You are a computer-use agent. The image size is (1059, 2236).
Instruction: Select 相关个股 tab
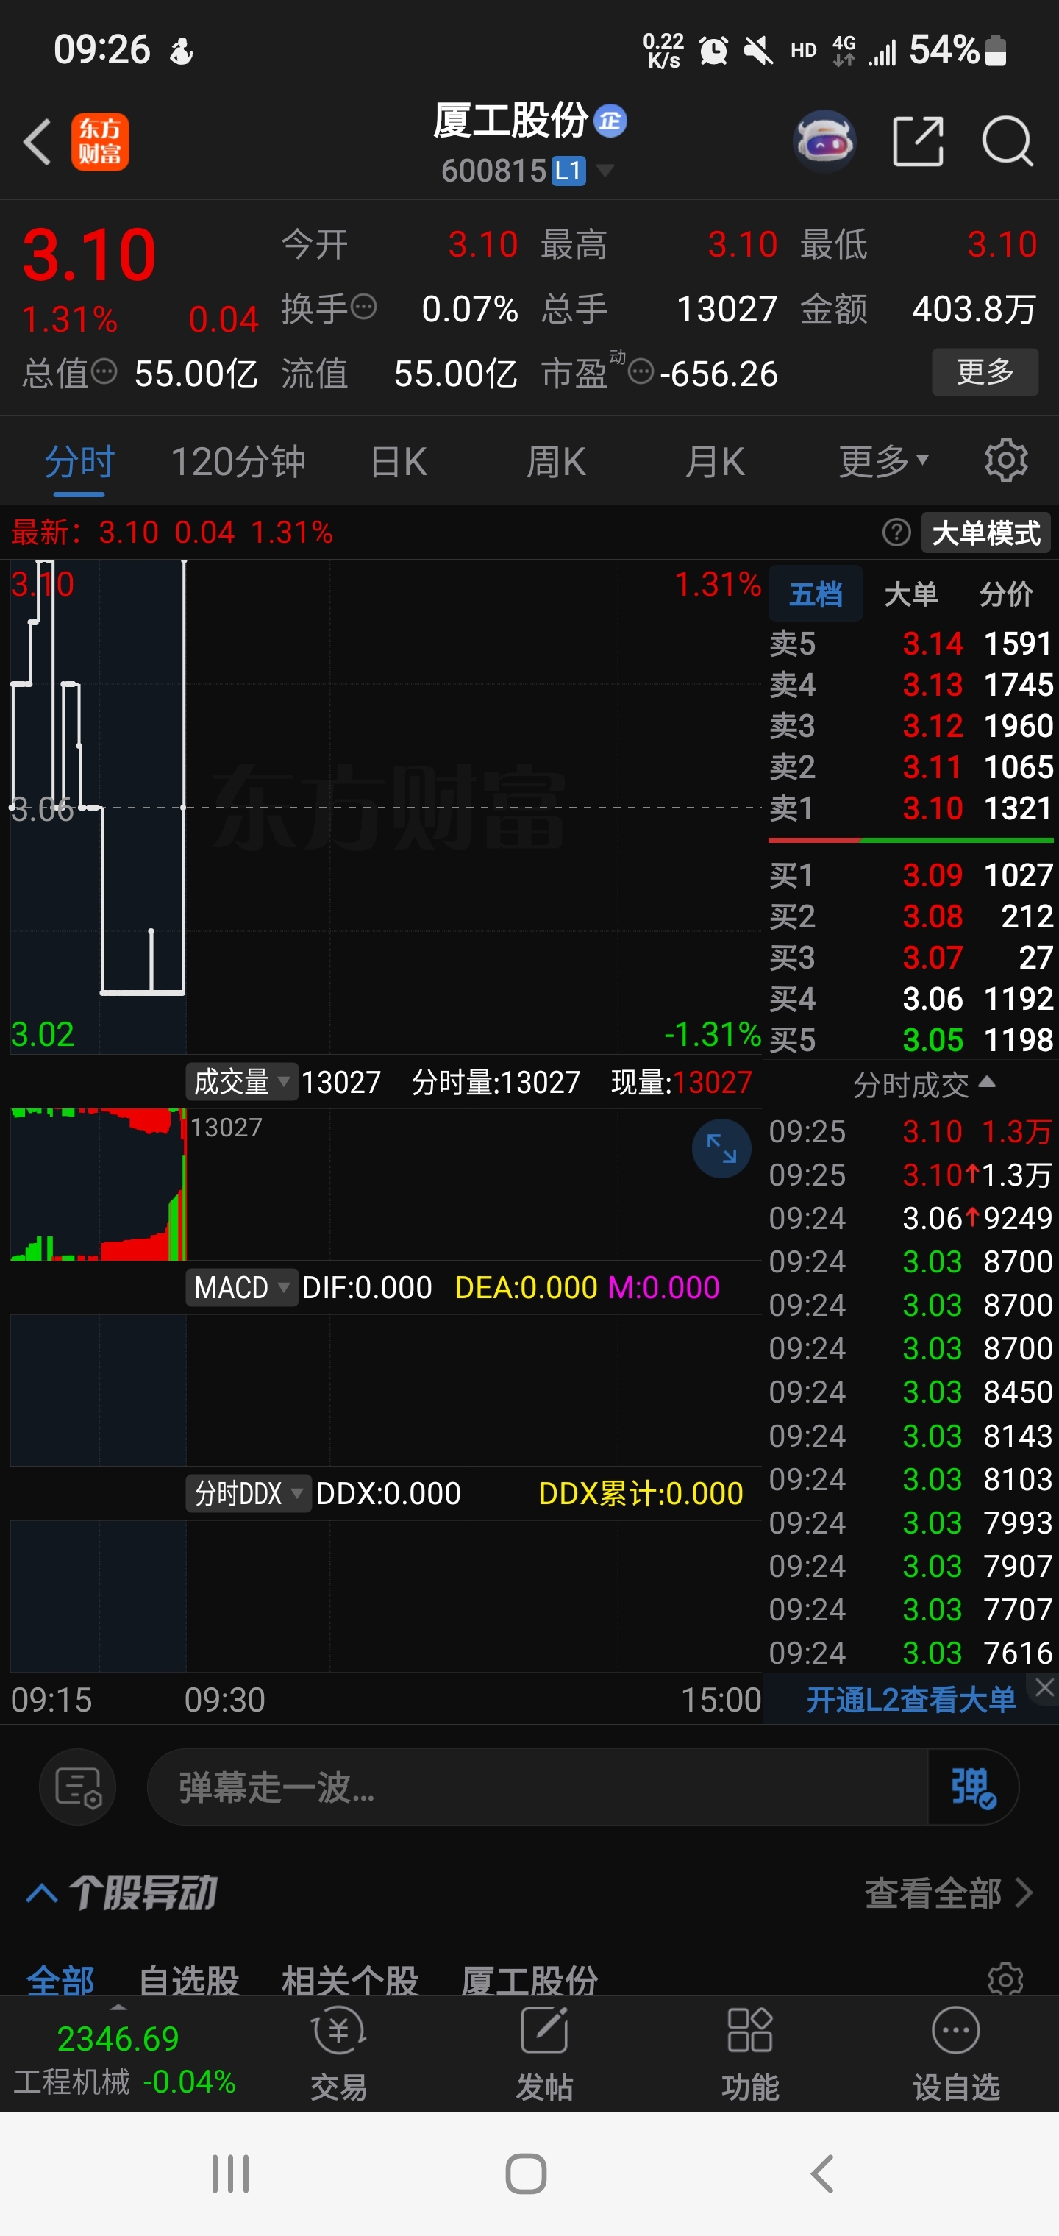(x=350, y=1980)
